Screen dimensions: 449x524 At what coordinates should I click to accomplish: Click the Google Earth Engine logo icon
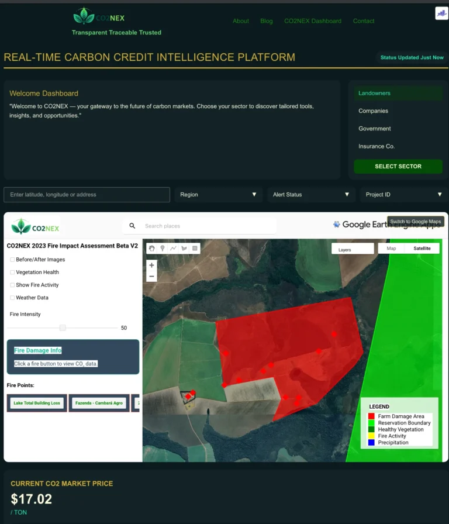click(337, 224)
